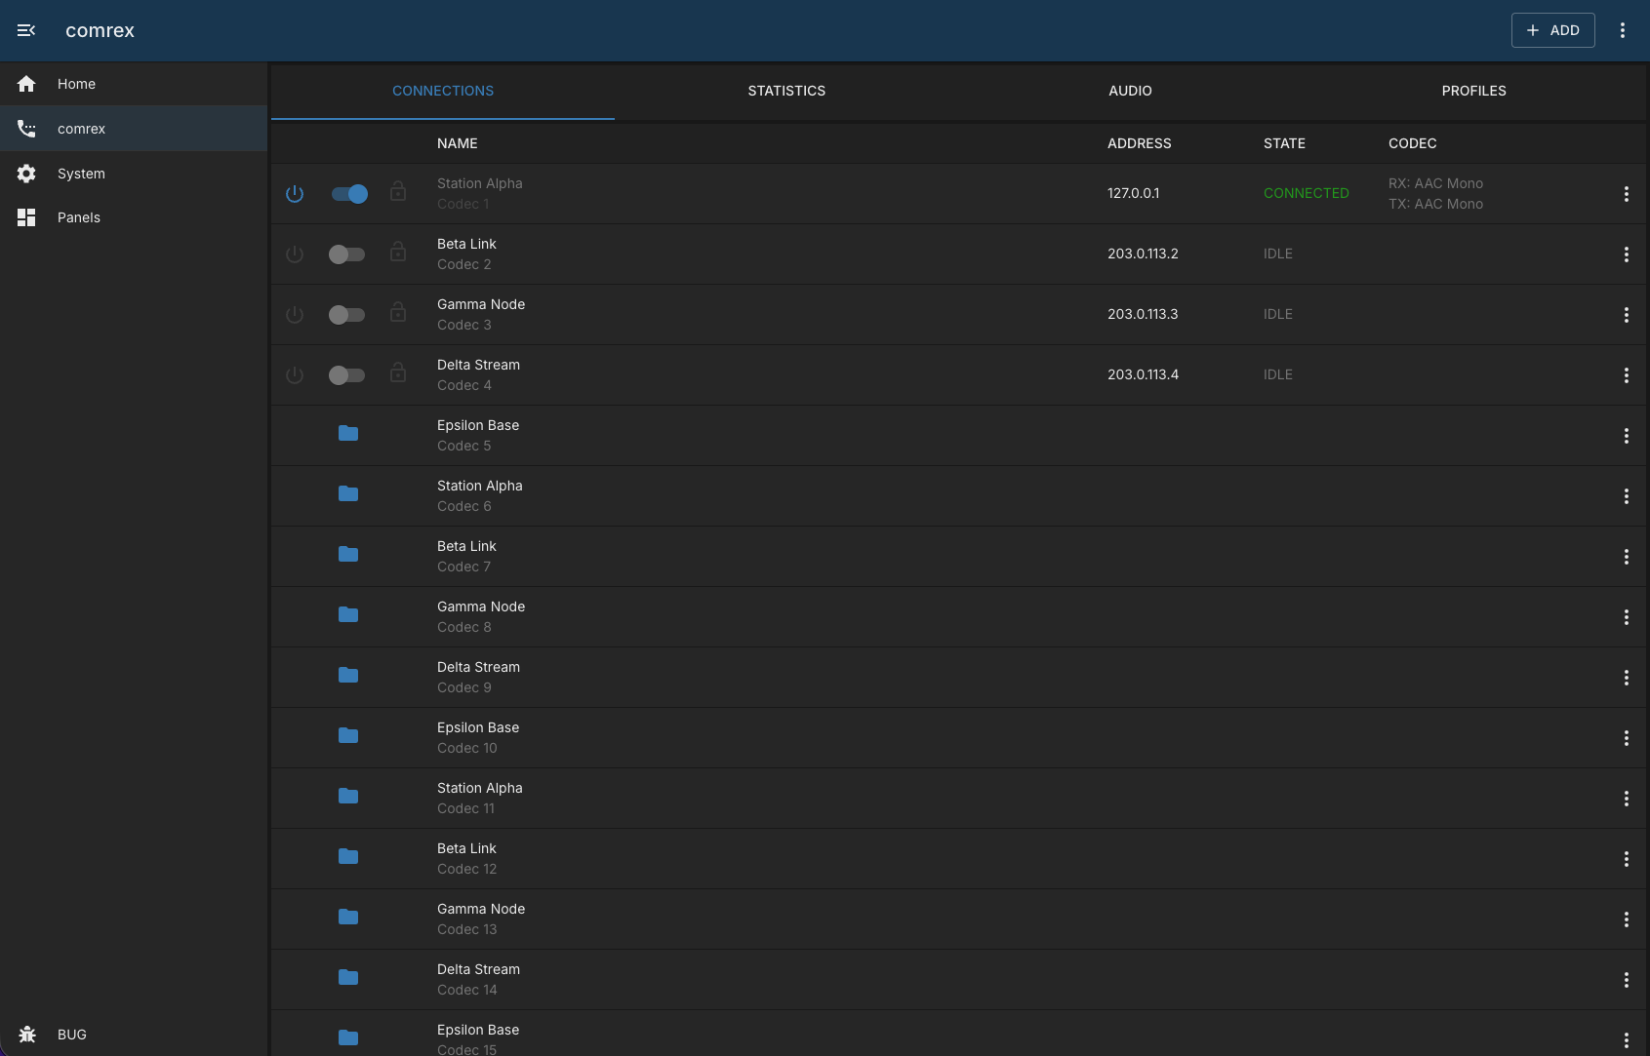Open the options menu for Codec 8 row
Viewport: 1650px width, 1056px height.
(1626, 617)
